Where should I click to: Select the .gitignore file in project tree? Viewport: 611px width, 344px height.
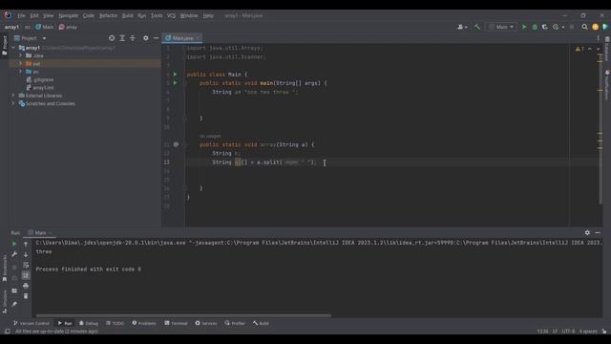[x=40, y=79]
